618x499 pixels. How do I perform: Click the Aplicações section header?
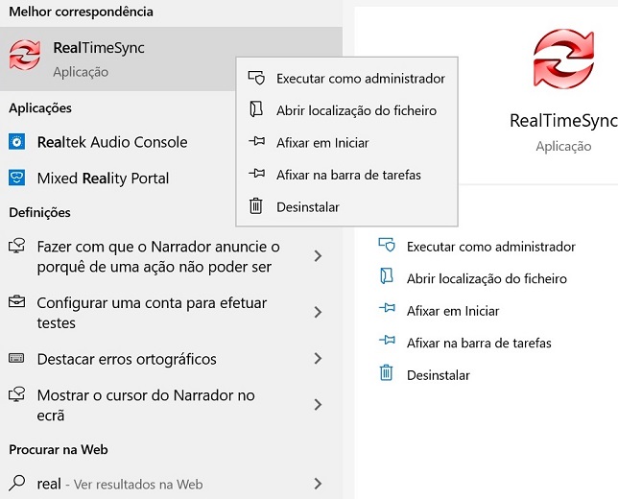tap(40, 108)
